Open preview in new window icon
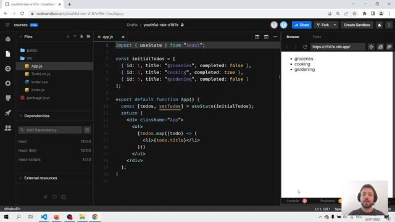 [389, 47]
